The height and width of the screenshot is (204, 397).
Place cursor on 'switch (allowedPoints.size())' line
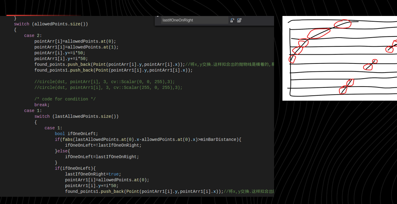(51, 24)
